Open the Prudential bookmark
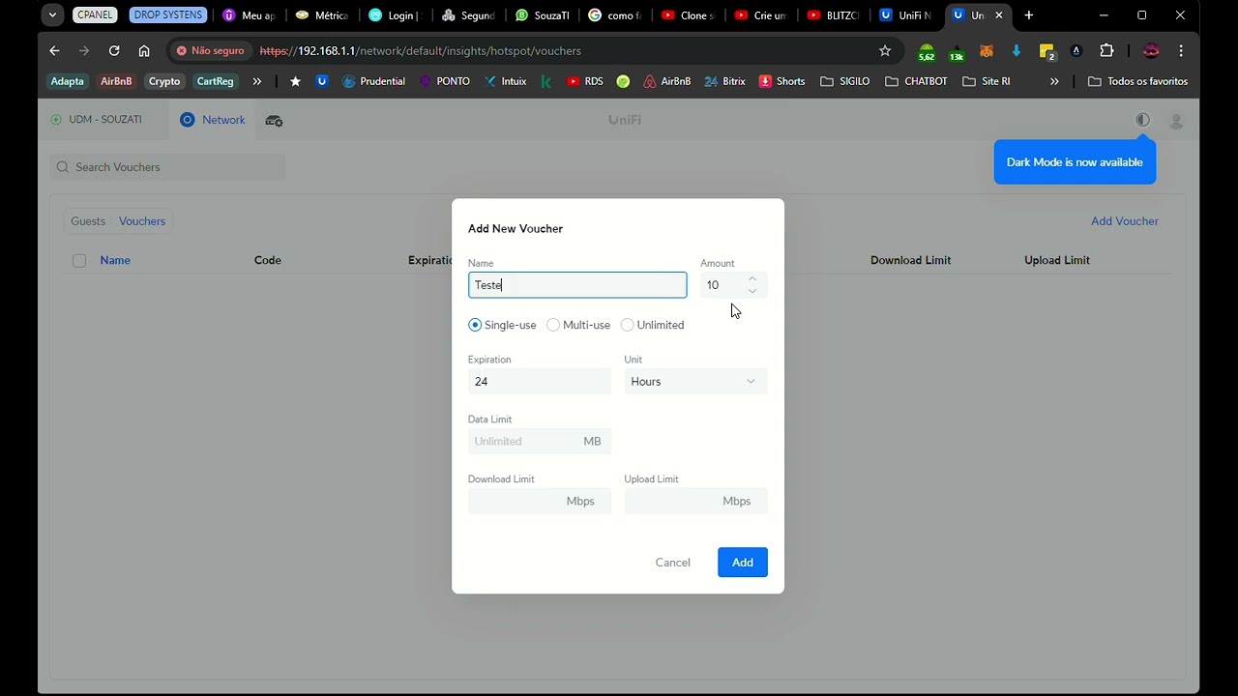The width and height of the screenshot is (1238, 696). click(x=373, y=81)
